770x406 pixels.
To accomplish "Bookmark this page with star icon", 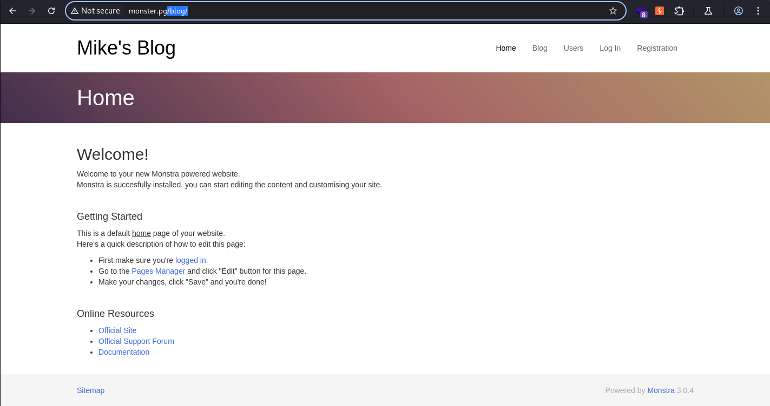I will (x=613, y=11).
